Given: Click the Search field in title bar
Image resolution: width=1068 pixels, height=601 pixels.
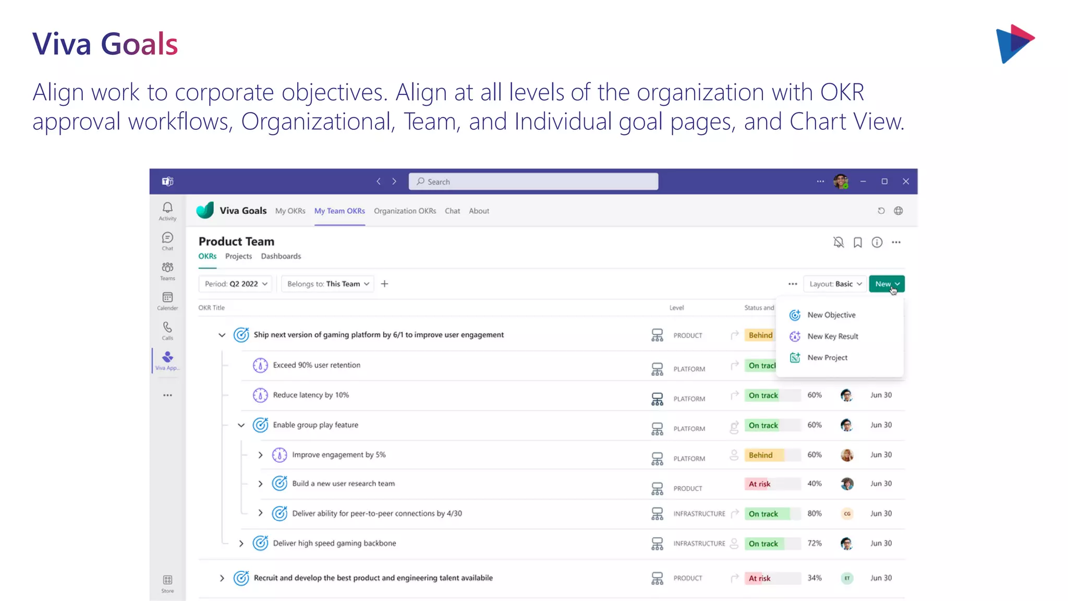Looking at the screenshot, I should (533, 182).
